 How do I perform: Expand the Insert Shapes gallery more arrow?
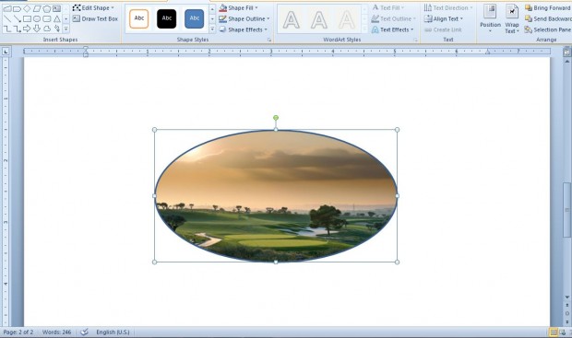tap(66, 29)
